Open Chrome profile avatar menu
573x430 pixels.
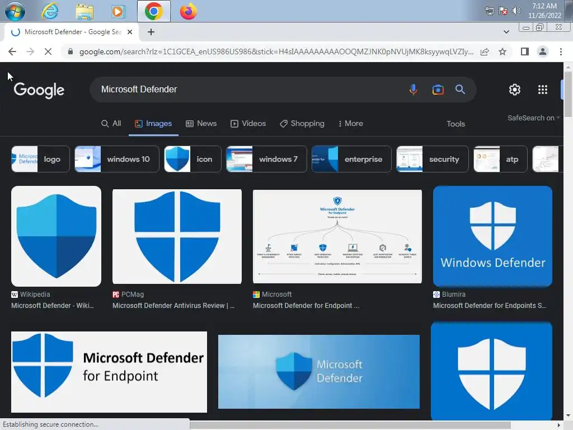pyautogui.click(x=543, y=52)
